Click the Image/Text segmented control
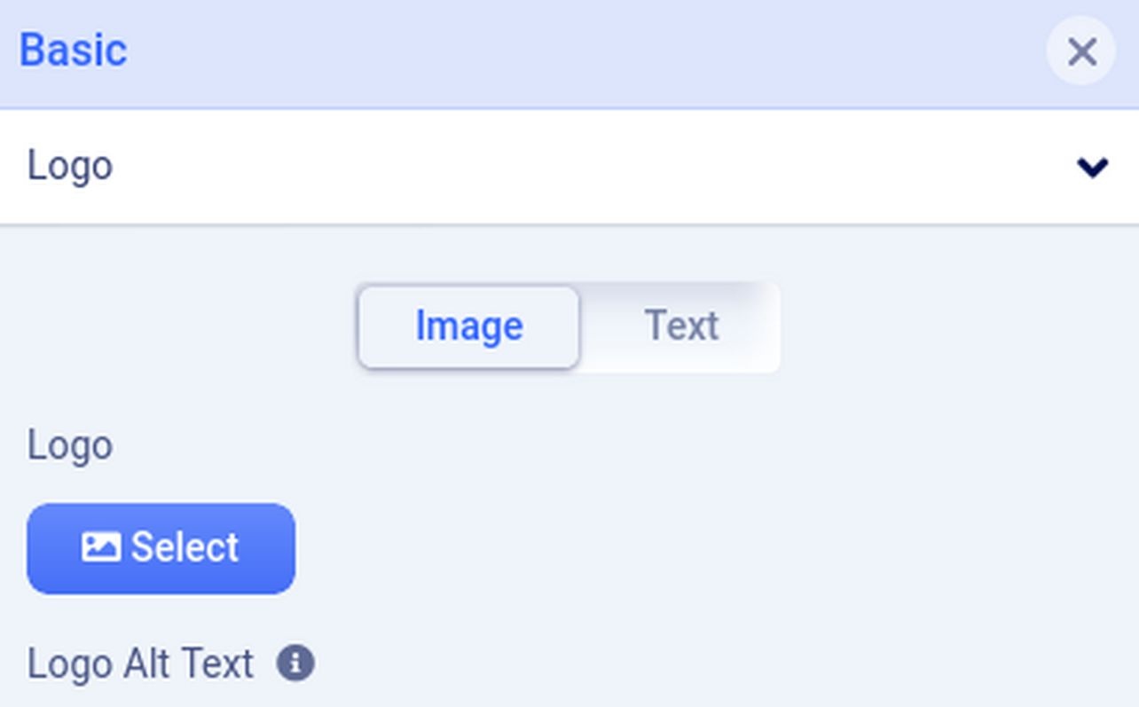The width and height of the screenshot is (1139, 707). (x=569, y=326)
